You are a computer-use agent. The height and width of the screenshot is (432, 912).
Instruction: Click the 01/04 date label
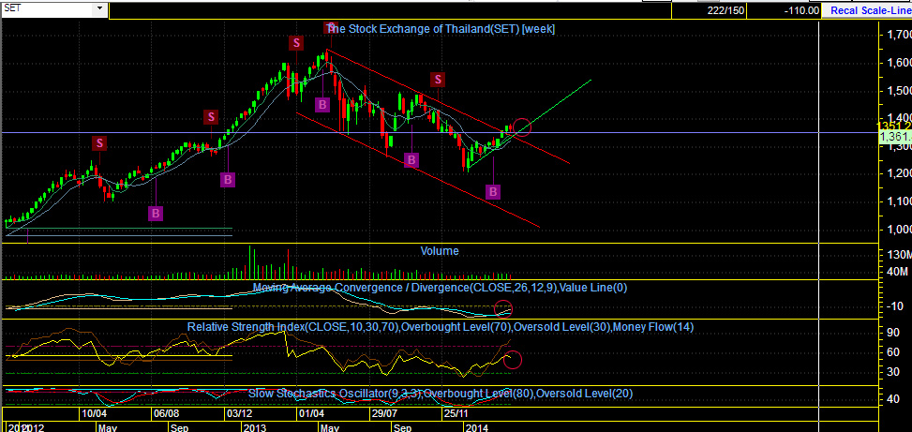coord(310,414)
